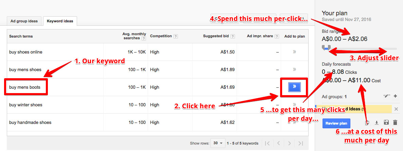Image resolution: width=403 pixels, height=151 pixels.
Task: Sort by Avg. monthly searches header
Action: tap(134, 36)
